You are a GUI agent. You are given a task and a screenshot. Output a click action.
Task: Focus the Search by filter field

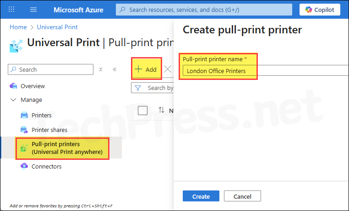152,88
